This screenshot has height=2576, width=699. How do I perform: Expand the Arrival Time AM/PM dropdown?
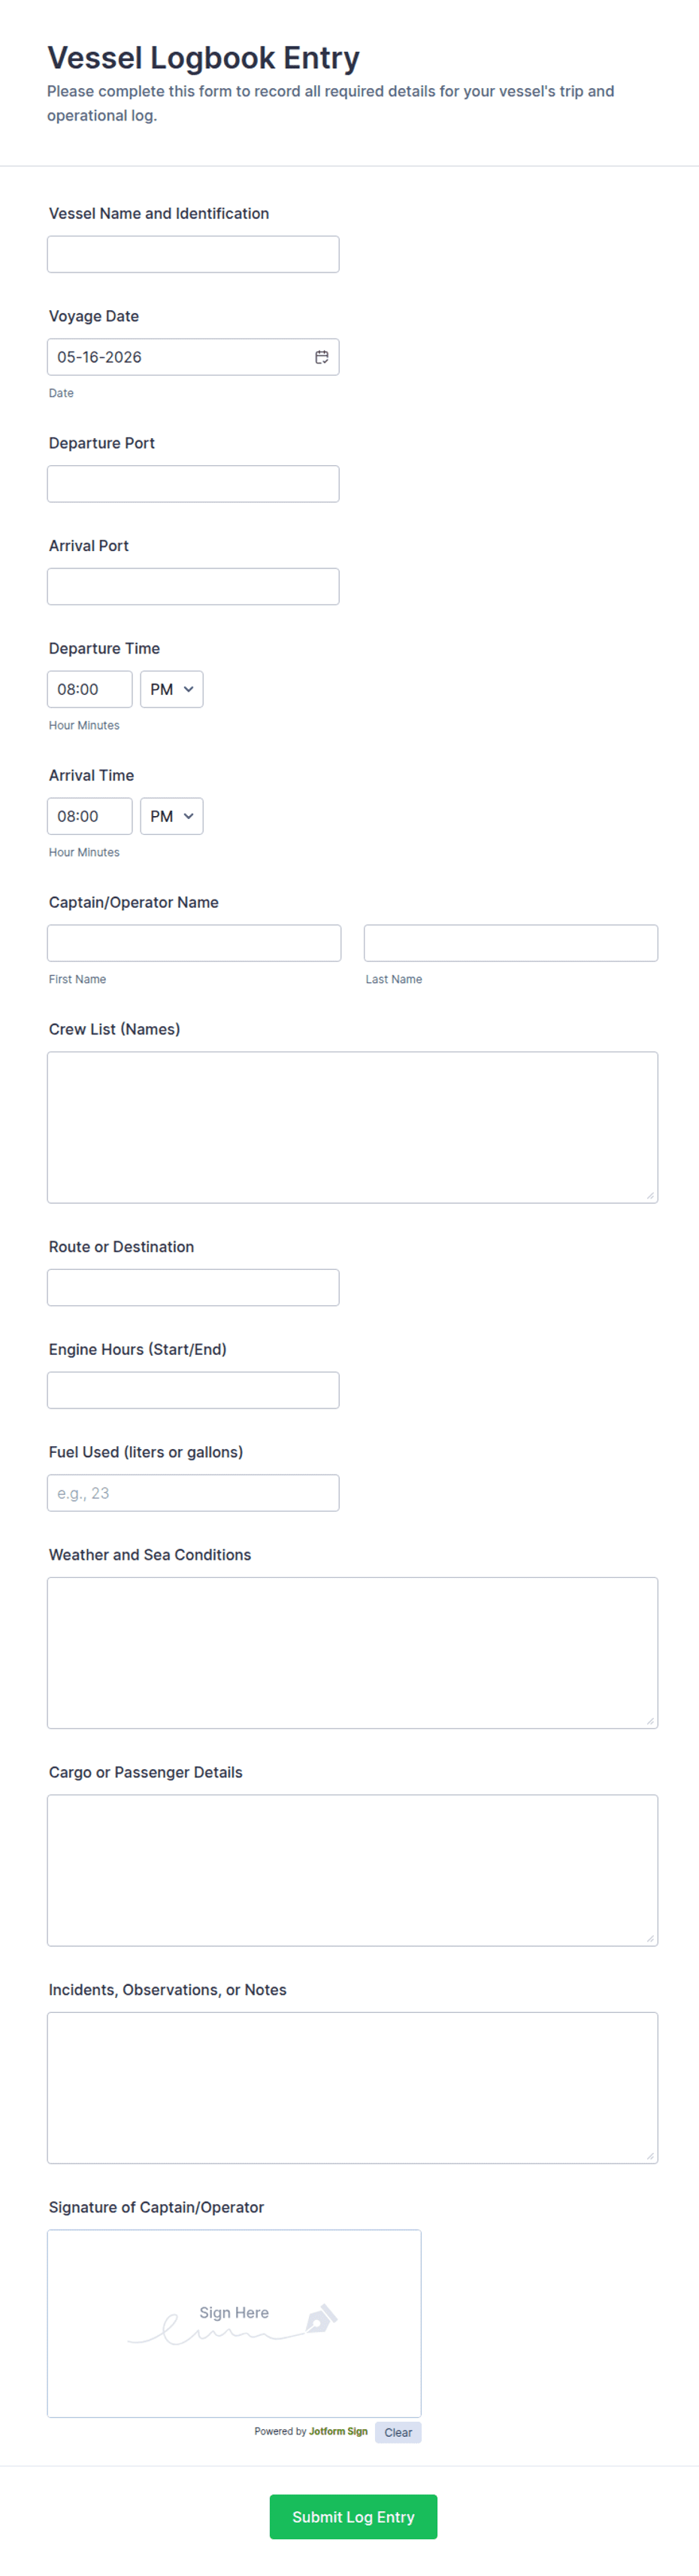point(172,816)
